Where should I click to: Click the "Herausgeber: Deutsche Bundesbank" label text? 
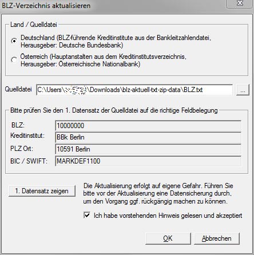(72, 45)
